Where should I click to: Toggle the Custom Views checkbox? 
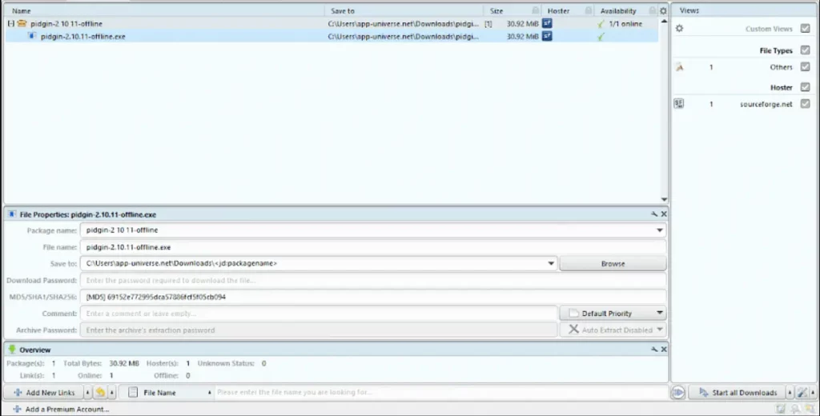806,28
